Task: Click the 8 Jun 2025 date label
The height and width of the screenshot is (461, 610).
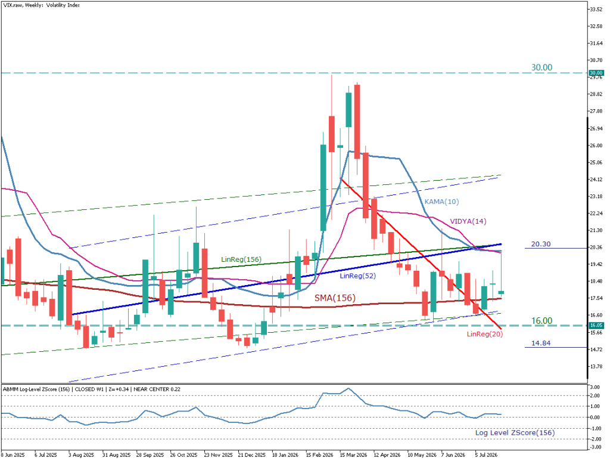Action: click(13, 455)
